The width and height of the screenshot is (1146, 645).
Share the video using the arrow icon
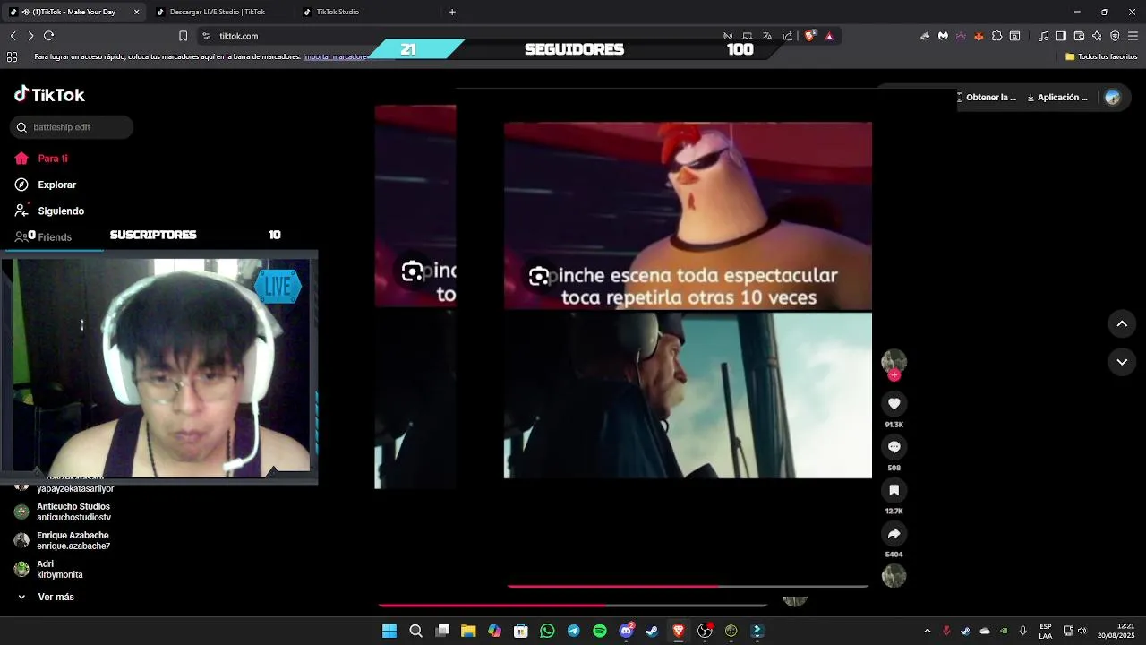coord(894,533)
